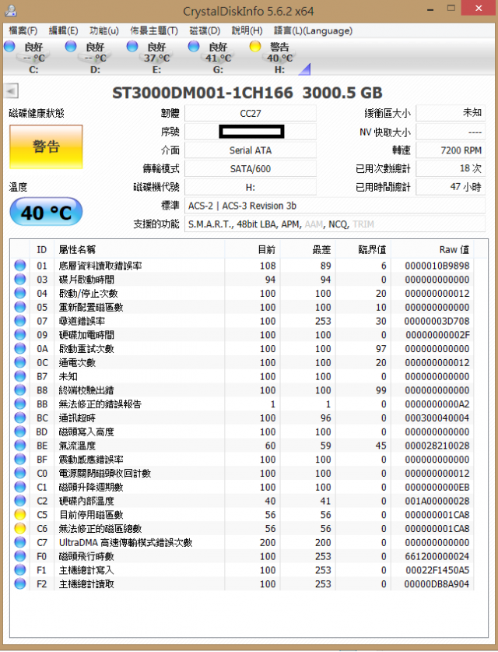Open the 說明(H) menu
This screenshot has height=652, width=498.
247,31
